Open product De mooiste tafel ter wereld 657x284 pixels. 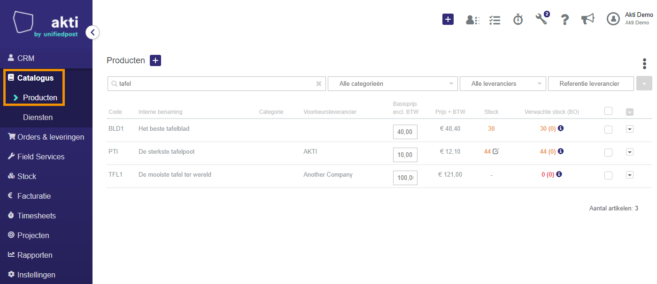click(x=175, y=174)
